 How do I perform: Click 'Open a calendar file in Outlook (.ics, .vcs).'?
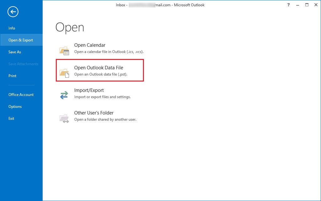109,52
